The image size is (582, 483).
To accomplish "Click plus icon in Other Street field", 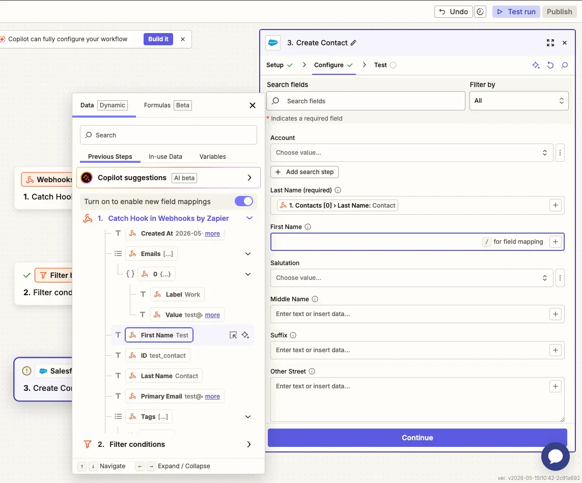I will coord(556,386).
